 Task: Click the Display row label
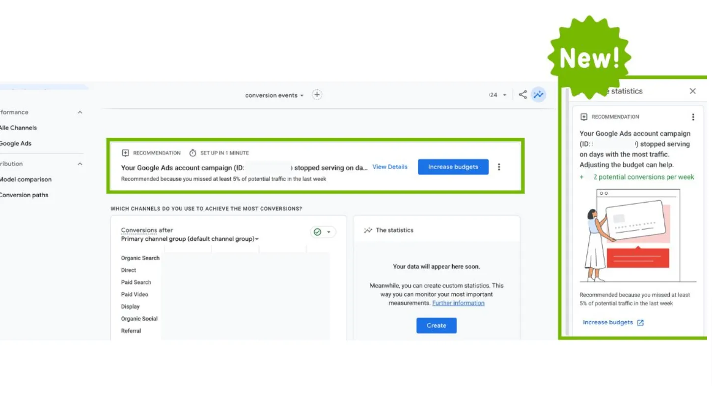tap(131, 307)
